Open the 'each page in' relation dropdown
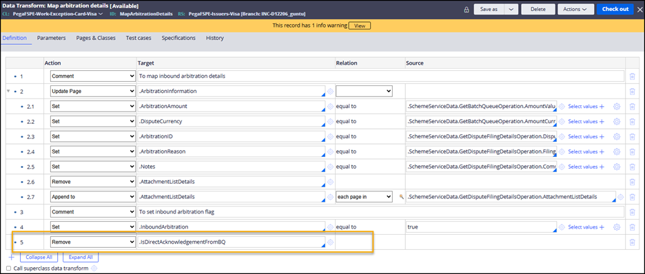Screen dimensions: 645x274 click(364, 197)
